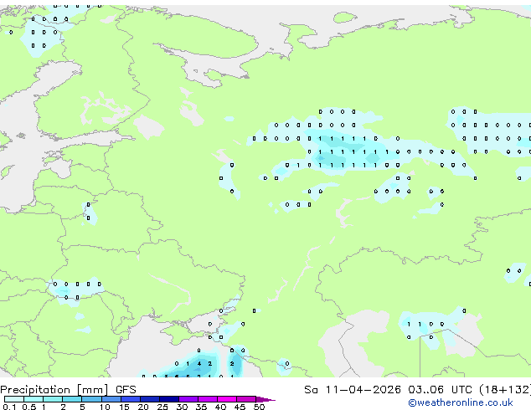Click the '25' legend scale label
Screen dimensions: 531x410
162,407
